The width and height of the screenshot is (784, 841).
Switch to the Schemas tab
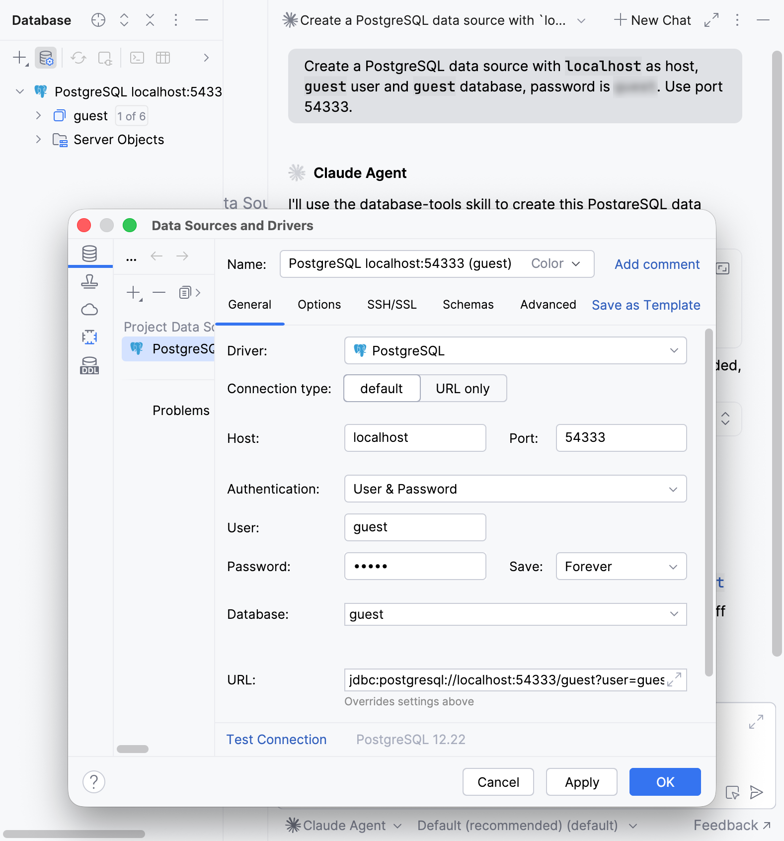tap(468, 305)
